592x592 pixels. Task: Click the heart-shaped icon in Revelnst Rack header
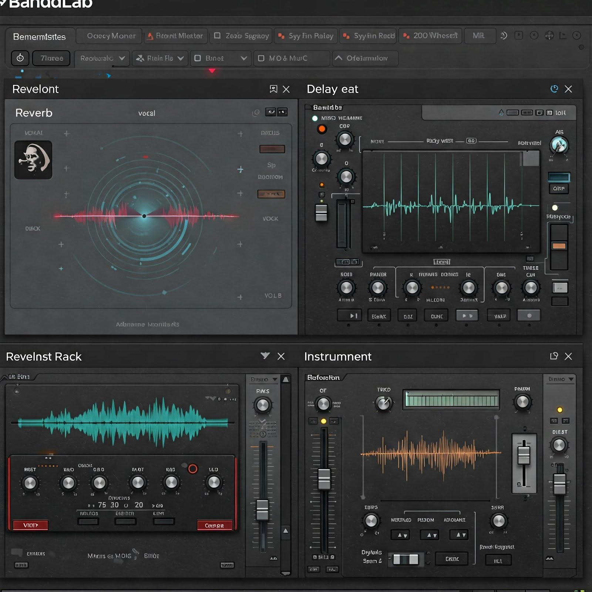coord(265,356)
